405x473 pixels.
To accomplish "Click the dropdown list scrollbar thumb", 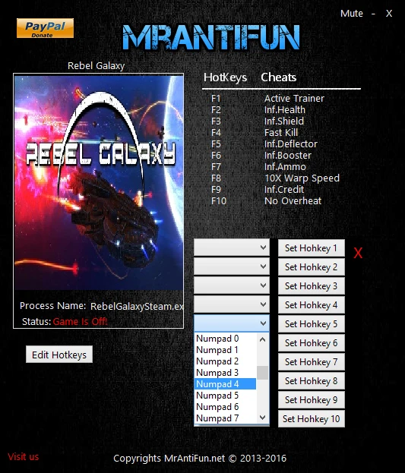I will click(262, 373).
